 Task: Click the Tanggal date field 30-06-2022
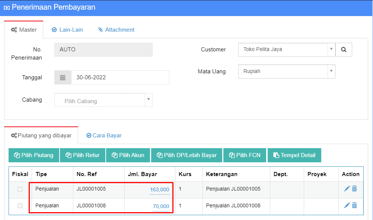120,77
